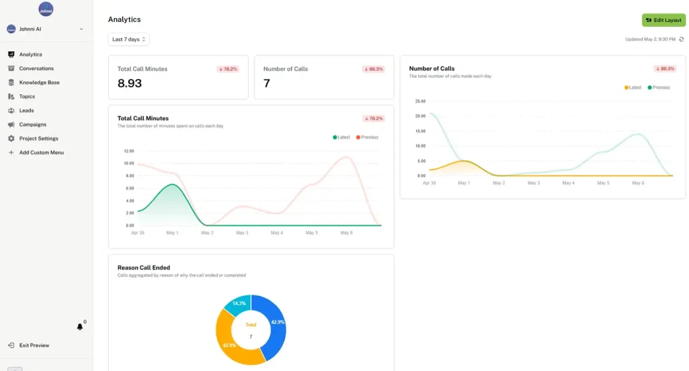Viewport: 689px width, 371px height.
Task: Select the Topics chart icon
Action: pyautogui.click(x=11, y=96)
